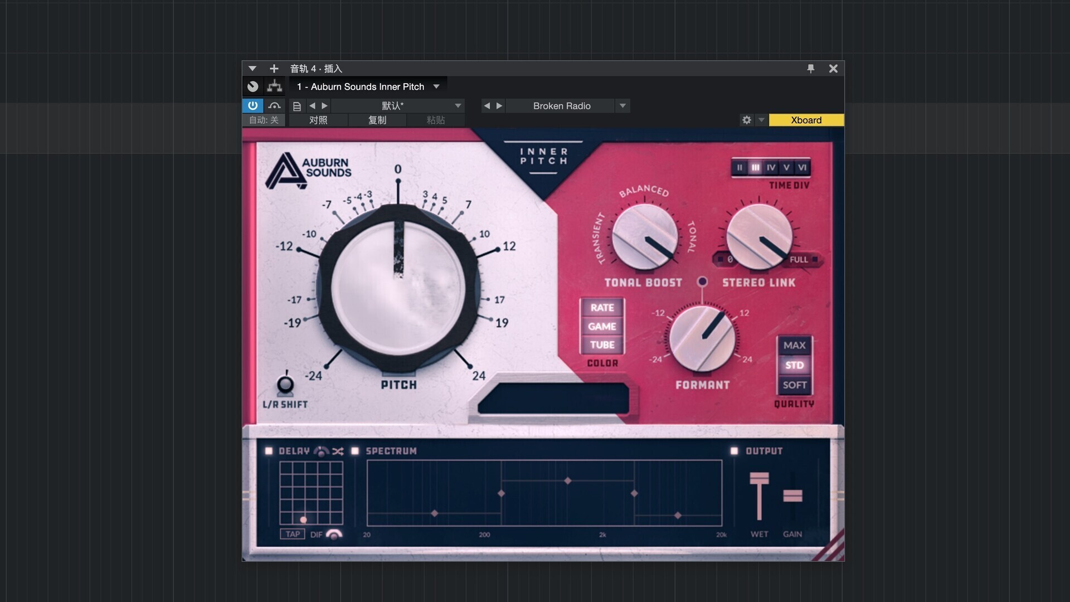Select STD quality
The image size is (1070, 602).
point(794,365)
